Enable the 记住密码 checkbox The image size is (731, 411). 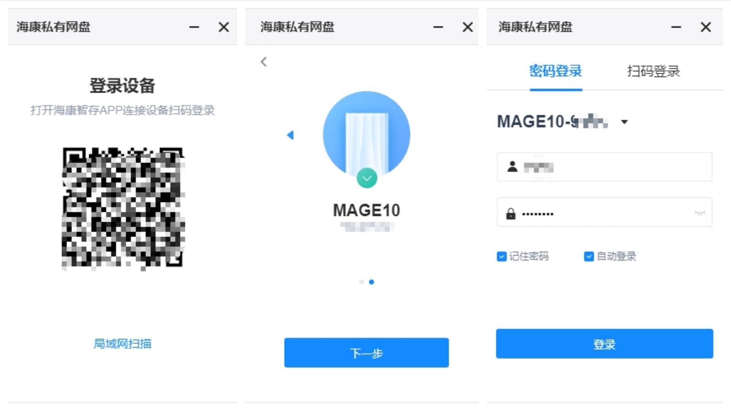pos(501,256)
